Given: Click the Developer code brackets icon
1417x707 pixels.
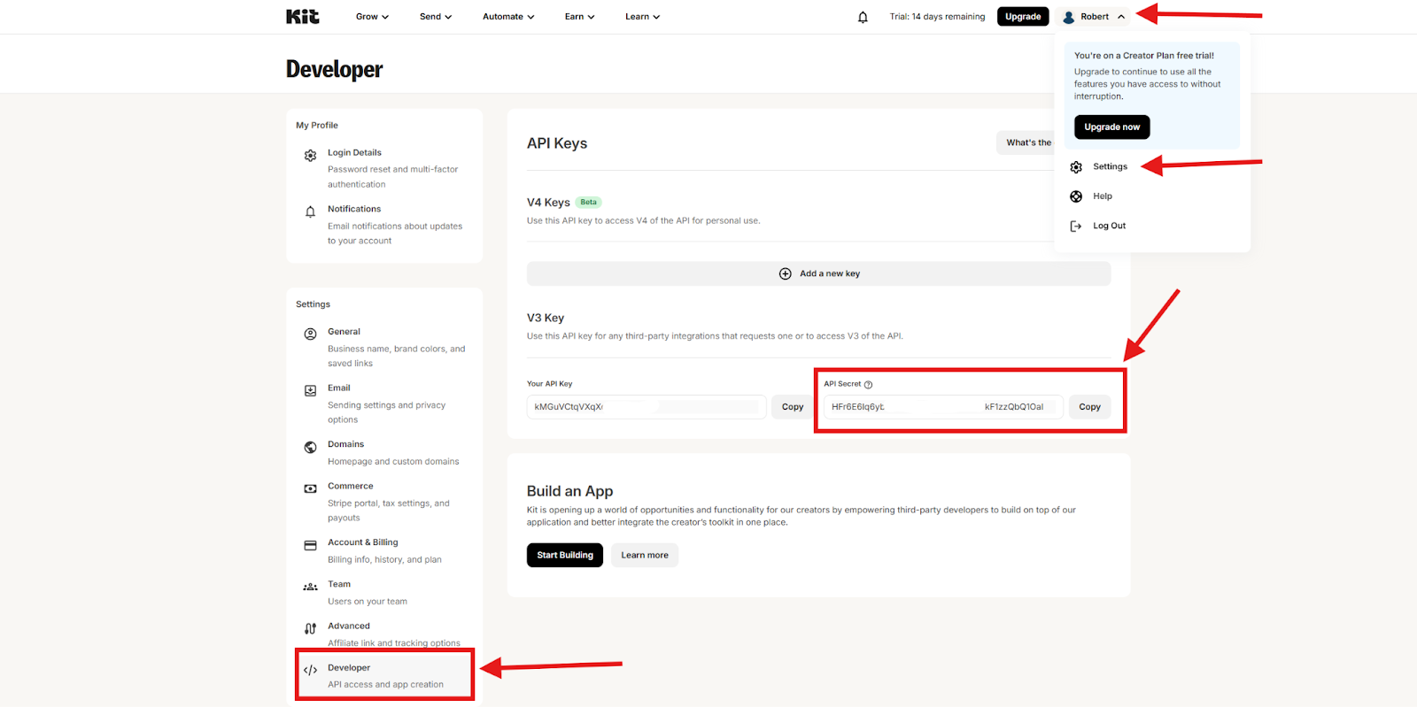Looking at the screenshot, I should (x=310, y=670).
